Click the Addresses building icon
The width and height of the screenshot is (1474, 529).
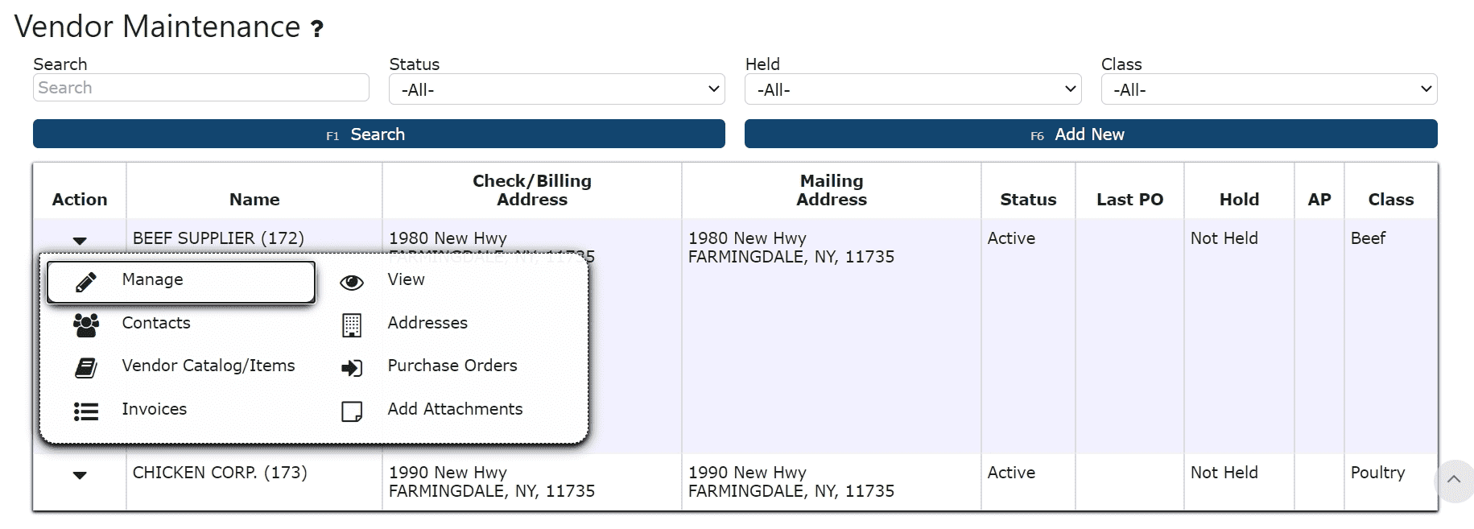(x=352, y=325)
